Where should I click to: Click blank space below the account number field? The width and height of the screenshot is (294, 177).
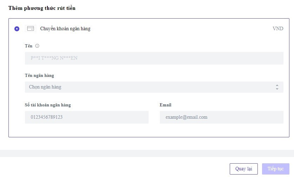tap(86, 131)
